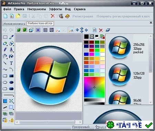The width and height of the screenshot is (155, 131).
Task: Choose the filled rectangle tool
Action: (x=11, y=76)
